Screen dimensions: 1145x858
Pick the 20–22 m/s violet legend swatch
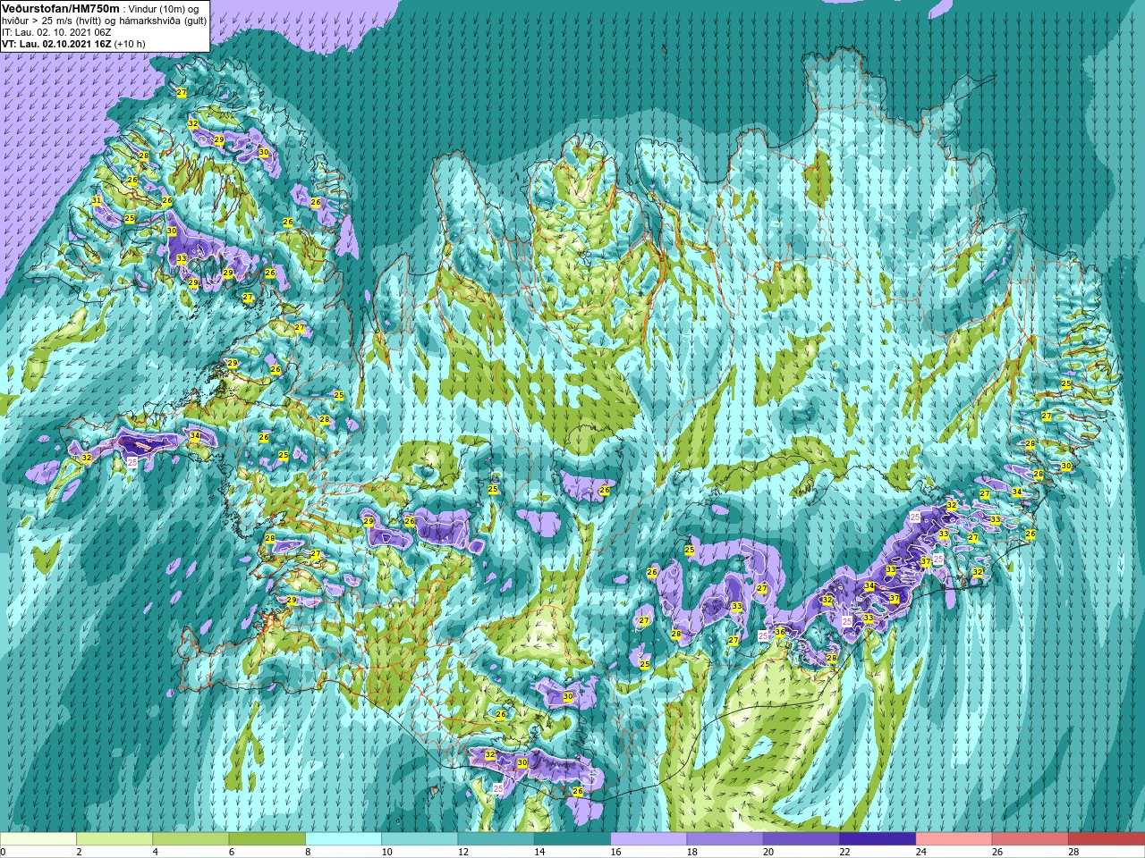coord(801,839)
